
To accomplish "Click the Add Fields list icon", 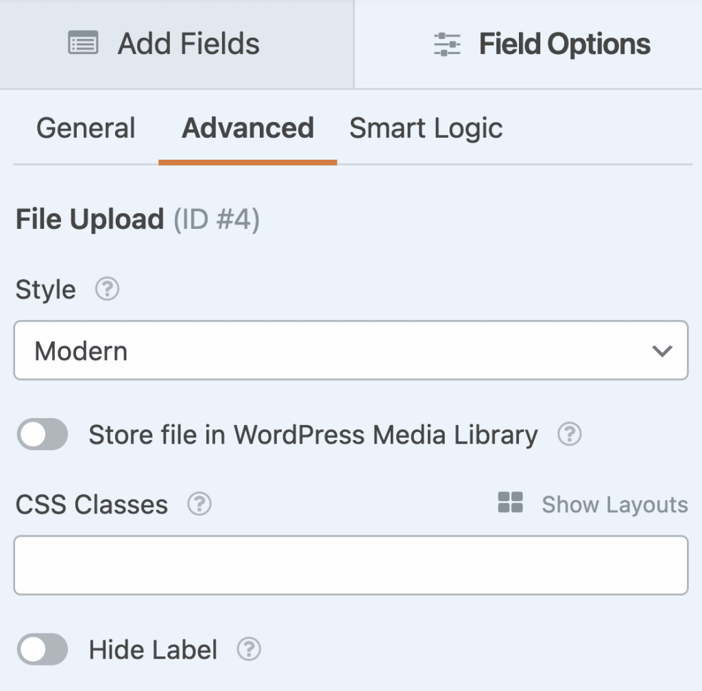I will point(83,43).
